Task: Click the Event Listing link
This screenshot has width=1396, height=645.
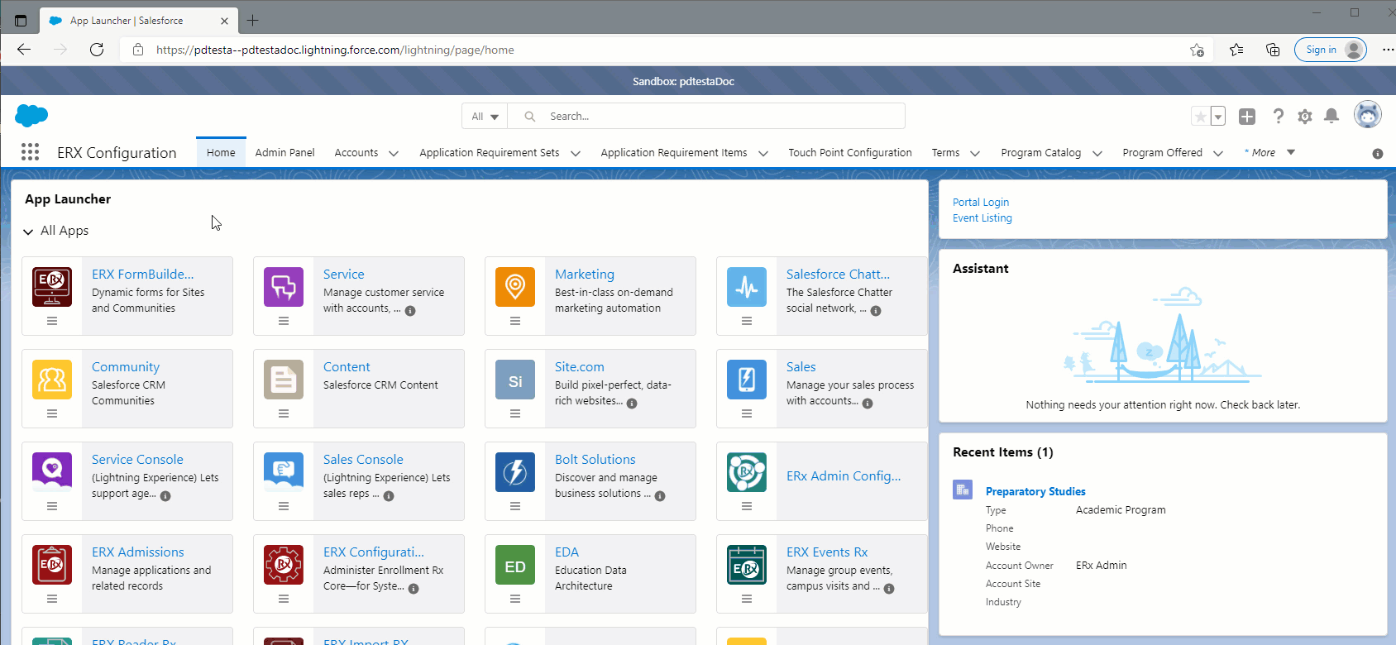Action: point(982,218)
